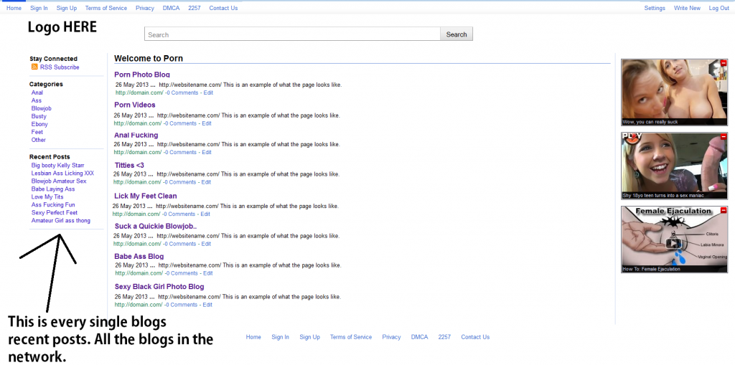
Task: Close the bottom advertisement with red button
Action: (723, 210)
